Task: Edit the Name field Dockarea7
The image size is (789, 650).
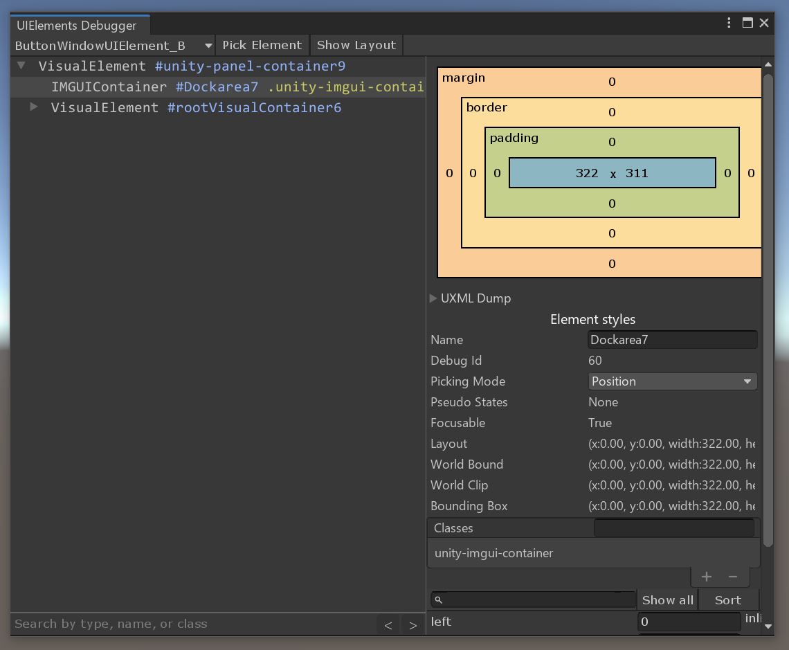Action: tap(672, 340)
